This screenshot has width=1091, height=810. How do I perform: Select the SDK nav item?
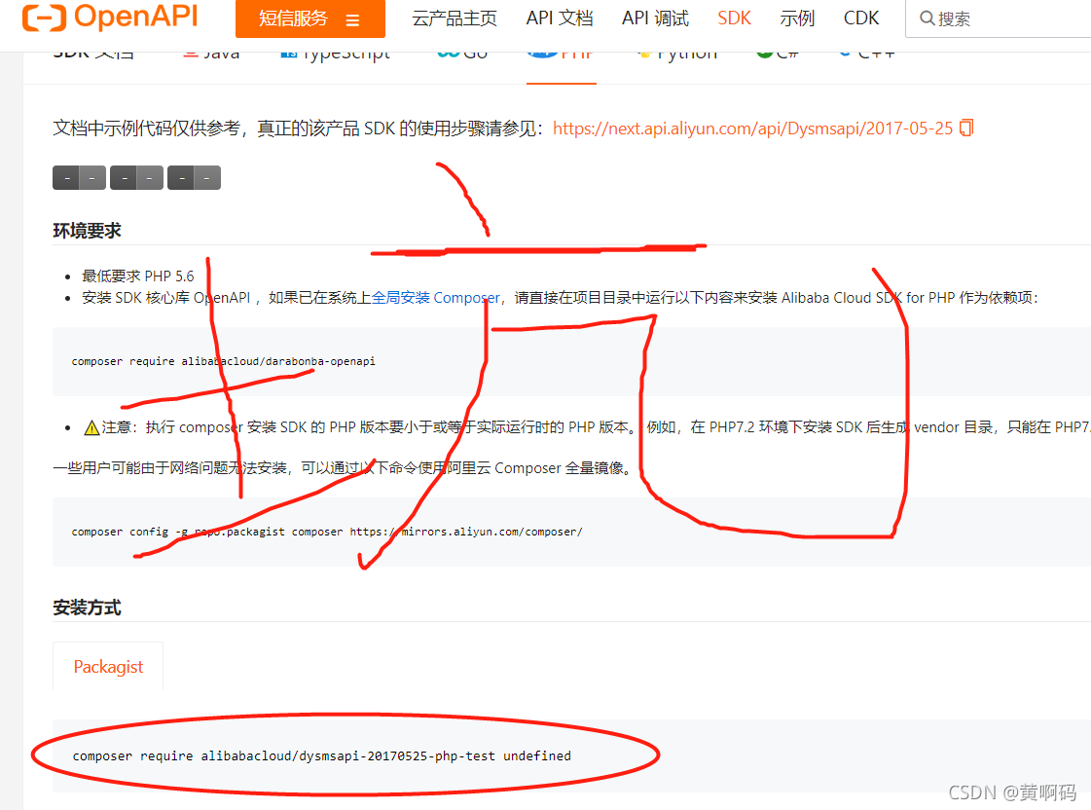tap(734, 18)
